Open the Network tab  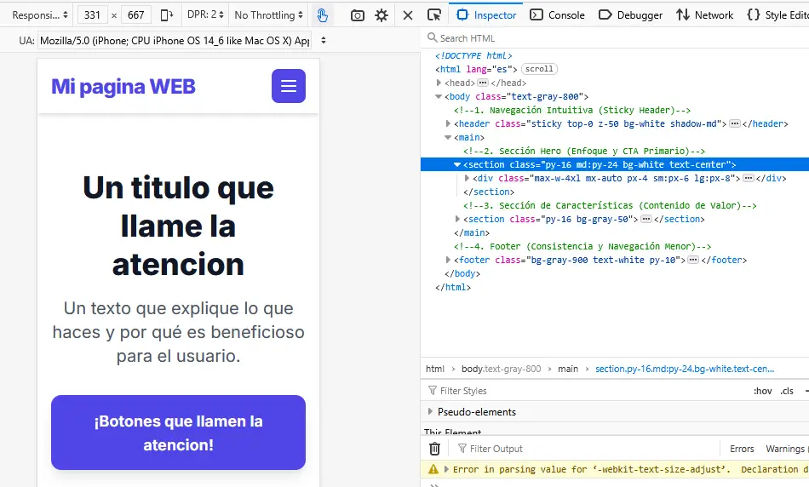705,15
